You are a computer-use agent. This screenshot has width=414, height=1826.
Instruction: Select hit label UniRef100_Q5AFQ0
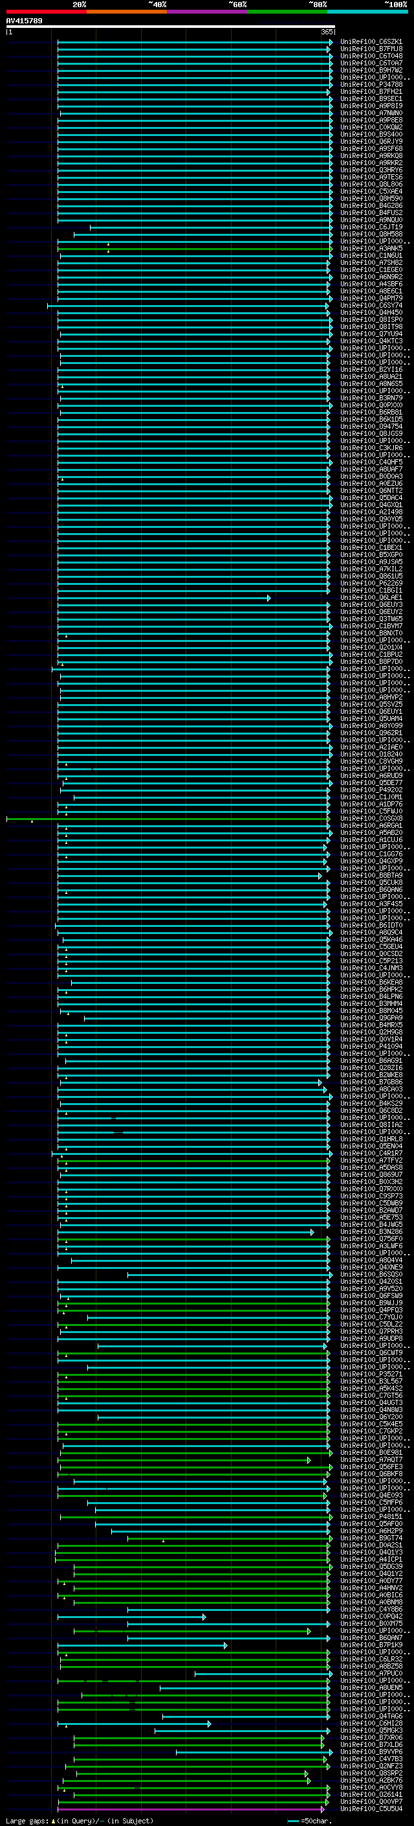point(371,1524)
